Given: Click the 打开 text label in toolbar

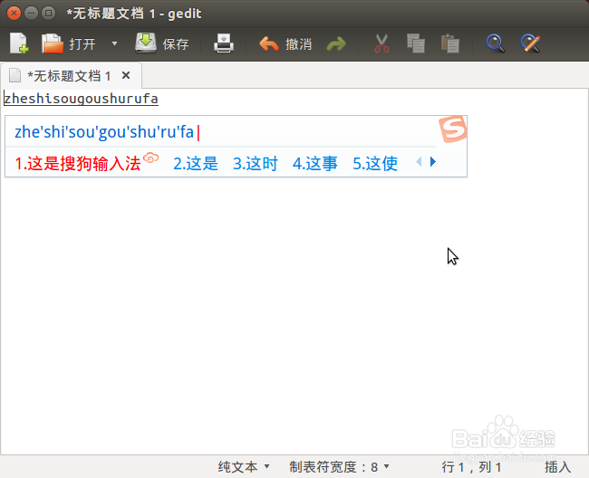Looking at the screenshot, I should (82, 44).
